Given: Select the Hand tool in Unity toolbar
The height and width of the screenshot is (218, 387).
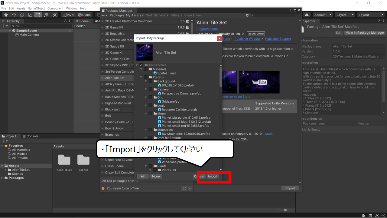Looking at the screenshot, I should (x=6, y=15).
